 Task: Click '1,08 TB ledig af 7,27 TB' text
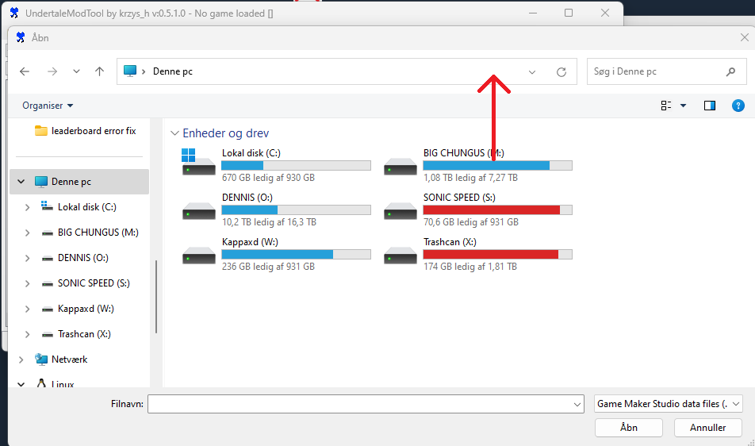470,178
